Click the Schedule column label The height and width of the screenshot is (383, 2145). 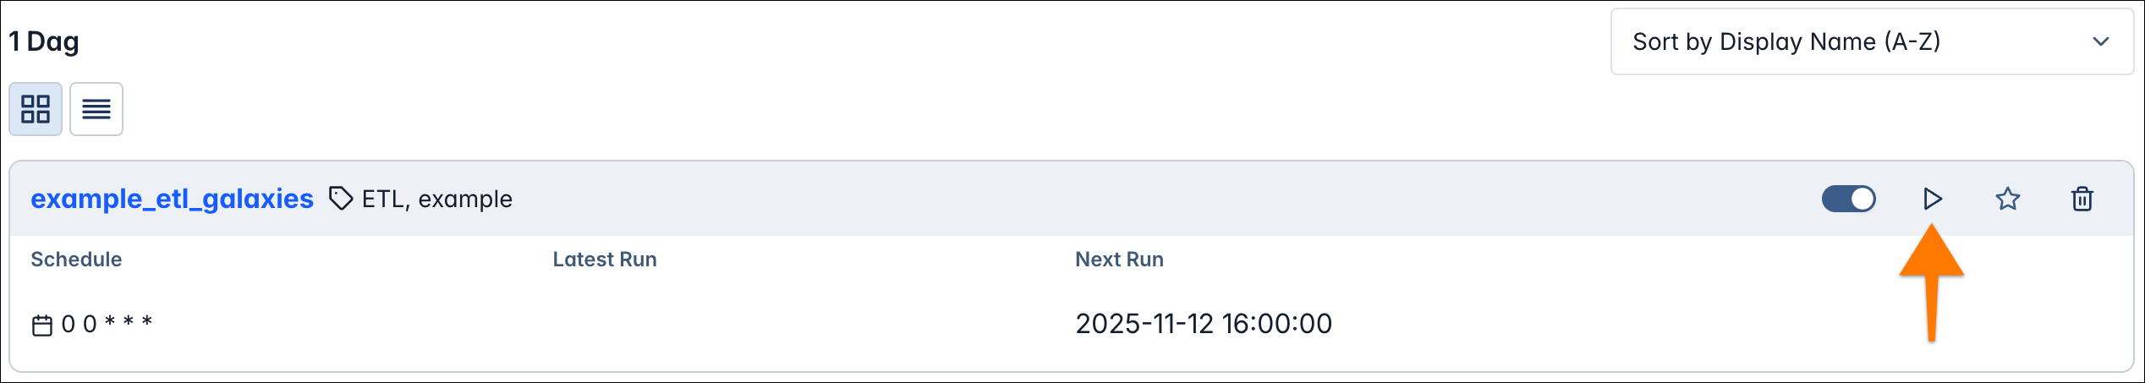coord(76,260)
